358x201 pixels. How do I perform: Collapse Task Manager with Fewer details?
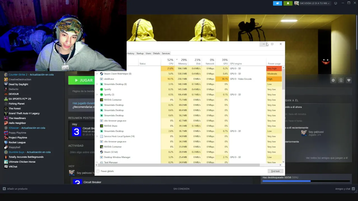tap(105, 171)
